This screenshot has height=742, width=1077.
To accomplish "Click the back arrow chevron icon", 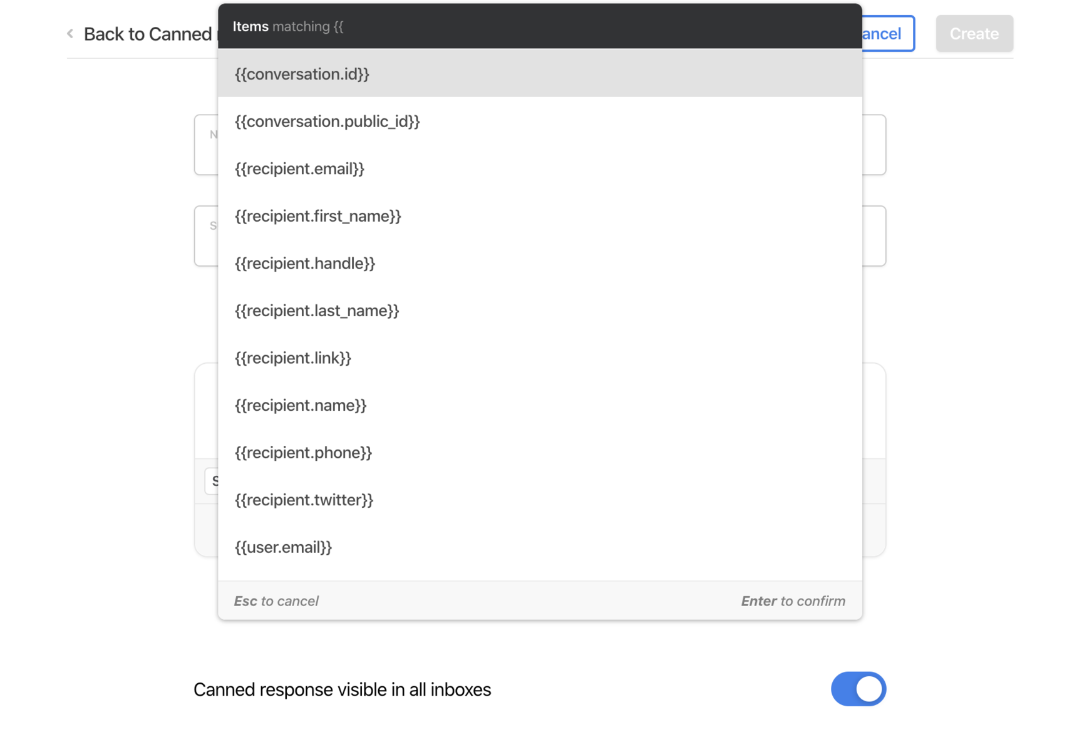I will click(x=70, y=34).
